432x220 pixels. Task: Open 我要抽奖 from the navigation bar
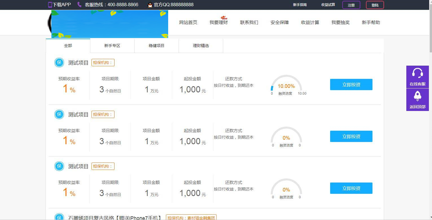coord(340,22)
